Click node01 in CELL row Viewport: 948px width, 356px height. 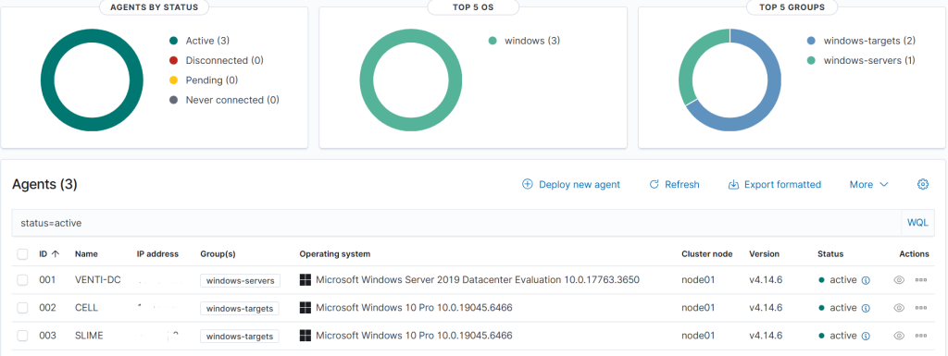click(698, 308)
